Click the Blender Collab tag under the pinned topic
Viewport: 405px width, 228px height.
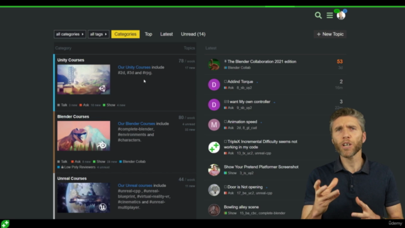pyautogui.click(x=237, y=68)
